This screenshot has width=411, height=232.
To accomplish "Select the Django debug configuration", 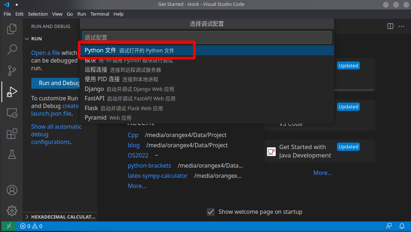I will [207, 89].
